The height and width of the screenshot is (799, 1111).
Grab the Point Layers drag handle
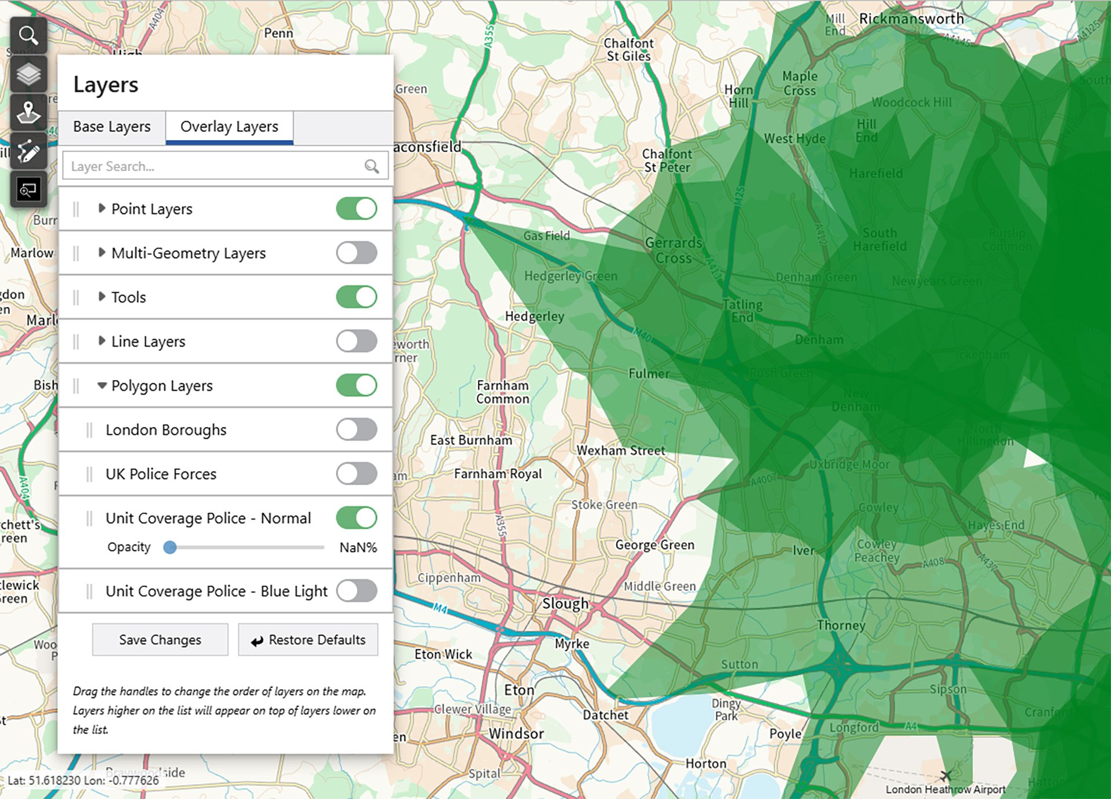(76, 209)
